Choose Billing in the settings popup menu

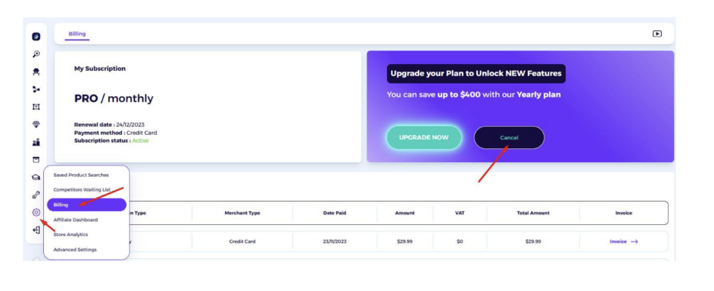point(86,205)
